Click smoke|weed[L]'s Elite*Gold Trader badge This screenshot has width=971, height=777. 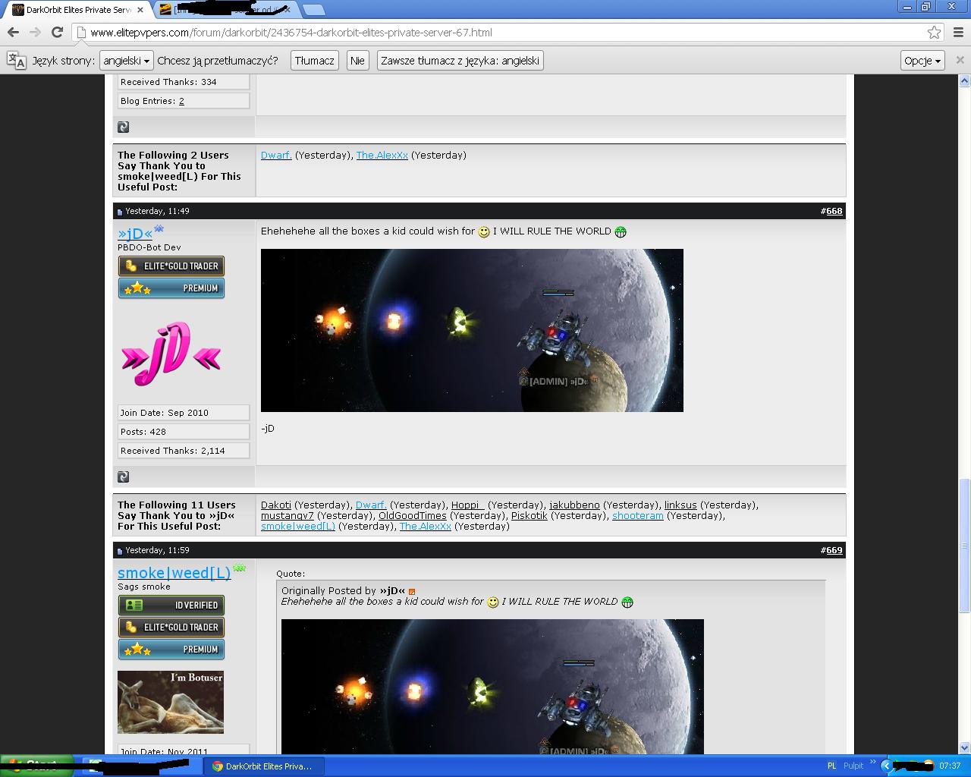171,628
